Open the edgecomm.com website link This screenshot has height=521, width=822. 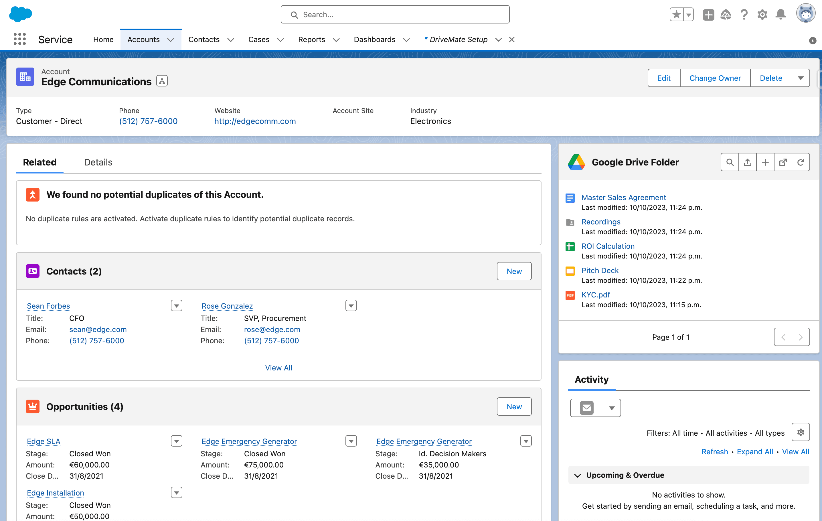tap(255, 121)
